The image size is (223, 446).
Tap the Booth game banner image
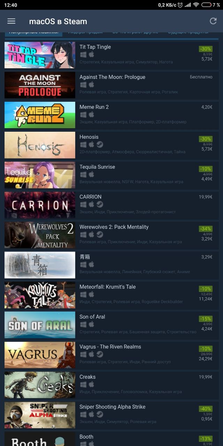[x=40, y=439]
